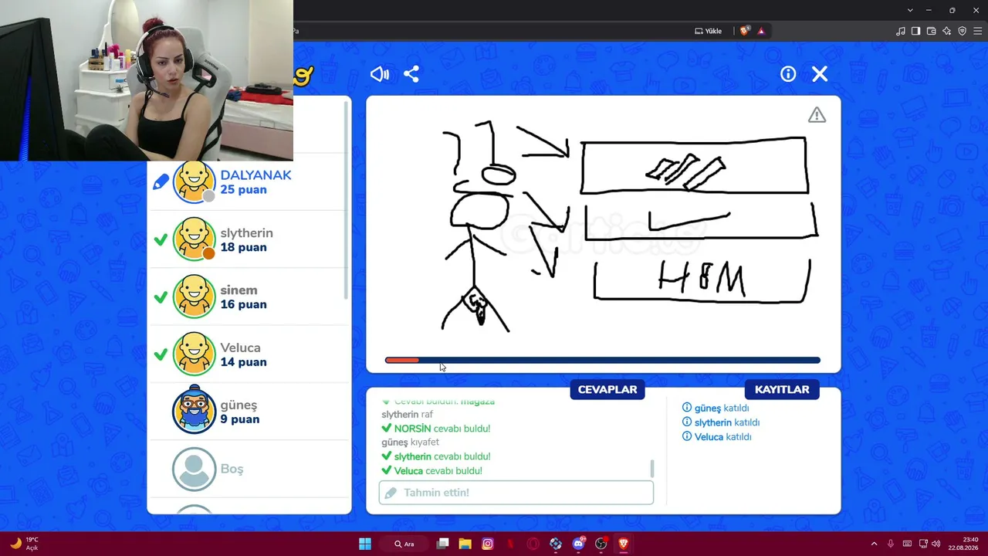
Task: Click the system tray volume icon
Action: coord(936,544)
